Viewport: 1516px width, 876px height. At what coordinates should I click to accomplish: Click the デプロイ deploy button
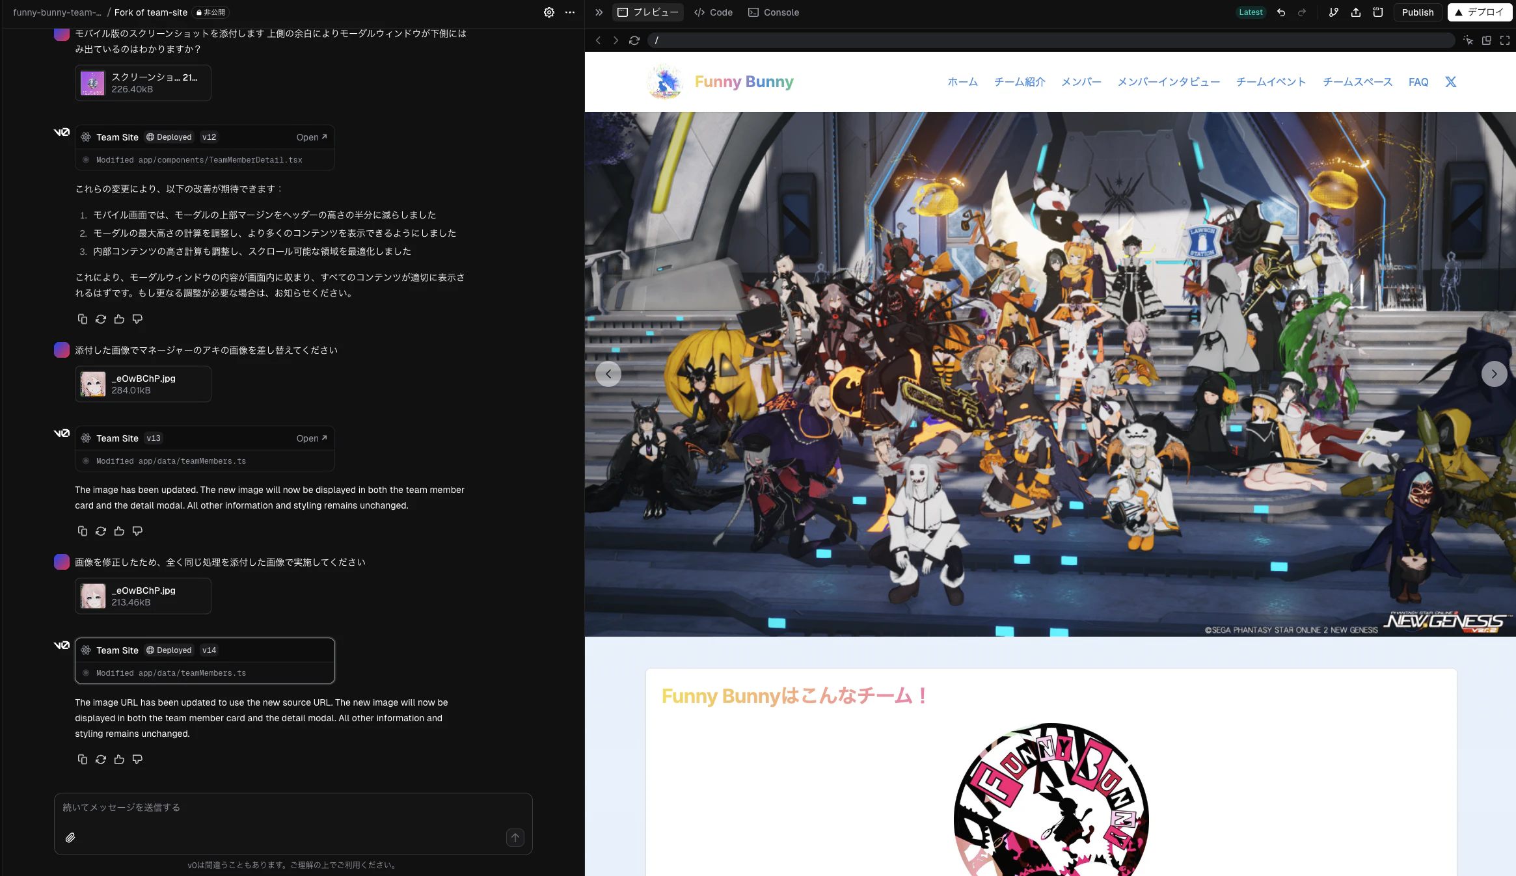pyautogui.click(x=1480, y=12)
